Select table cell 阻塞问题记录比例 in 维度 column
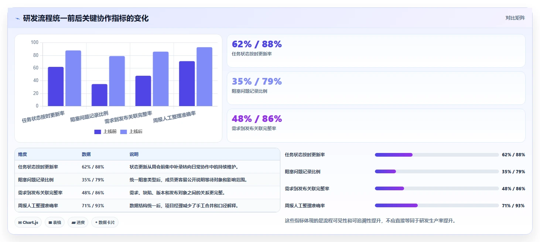The width and height of the screenshot is (540, 242). point(36,180)
